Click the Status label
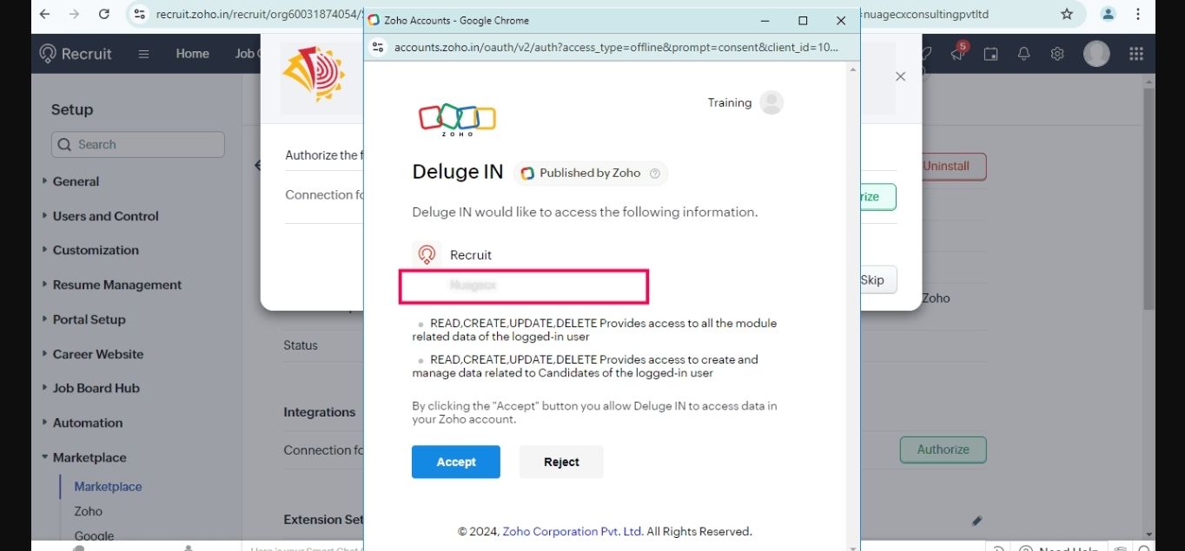The height and width of the screenshot is (551, 1185). coord(301,345)
